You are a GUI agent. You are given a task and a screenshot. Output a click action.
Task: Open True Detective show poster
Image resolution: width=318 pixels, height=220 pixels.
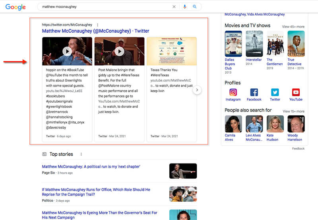click(x=296, y=44)
